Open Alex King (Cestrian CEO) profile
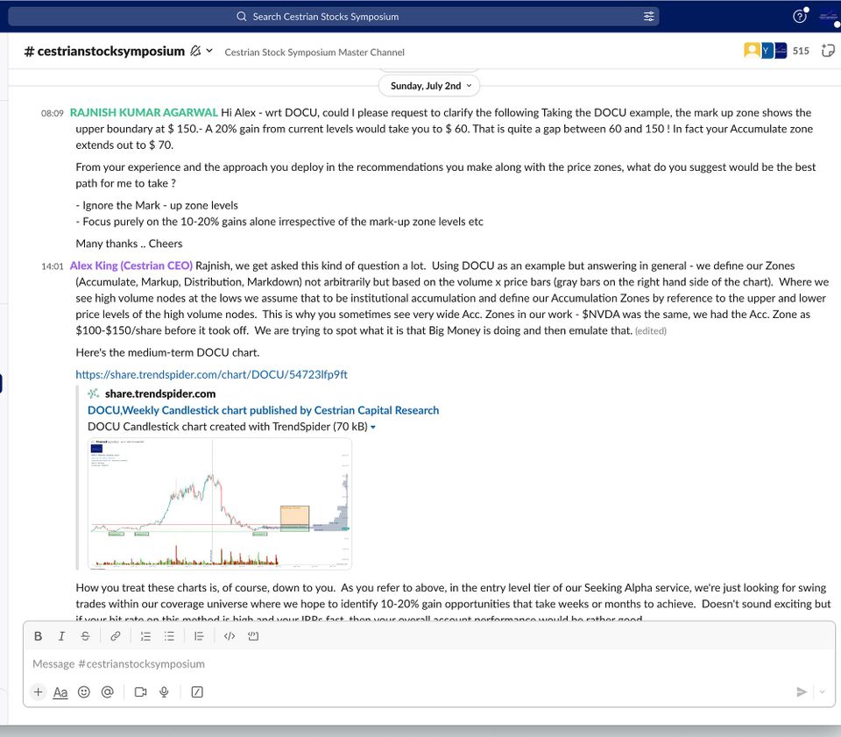Image resolution: width=841 pixels, height=737 pixels. (x=131, y=266)
